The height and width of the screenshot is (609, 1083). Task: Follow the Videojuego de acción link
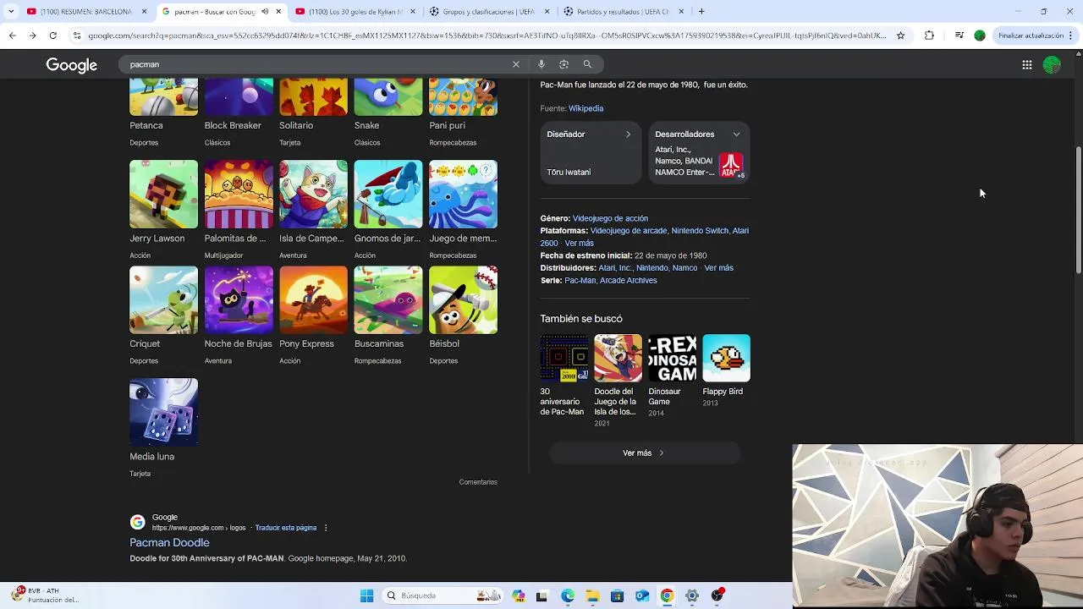tap(610, 218)
